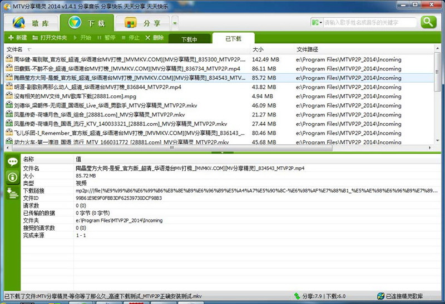Select the 已下载 downloaded tab
Screen dimensions: 445x304
(x=233, y=38)
